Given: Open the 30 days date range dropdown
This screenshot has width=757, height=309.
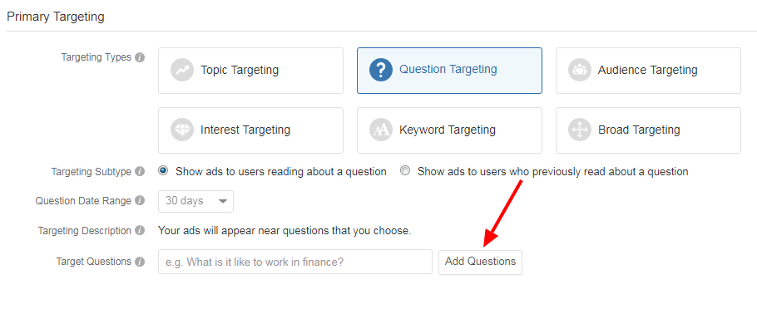Looking at the screenshot, I should [196, 202].
